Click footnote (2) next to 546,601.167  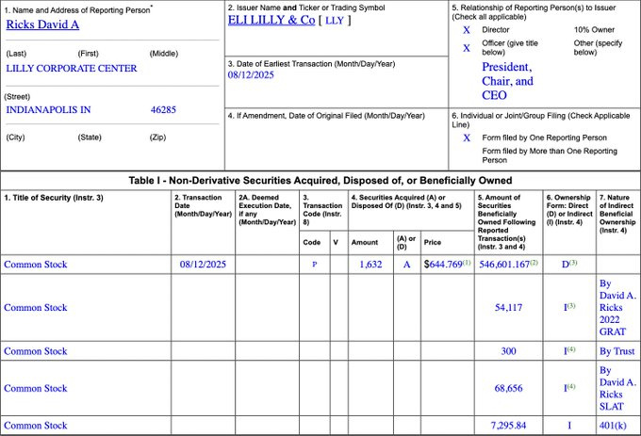(x=534, y=262)
